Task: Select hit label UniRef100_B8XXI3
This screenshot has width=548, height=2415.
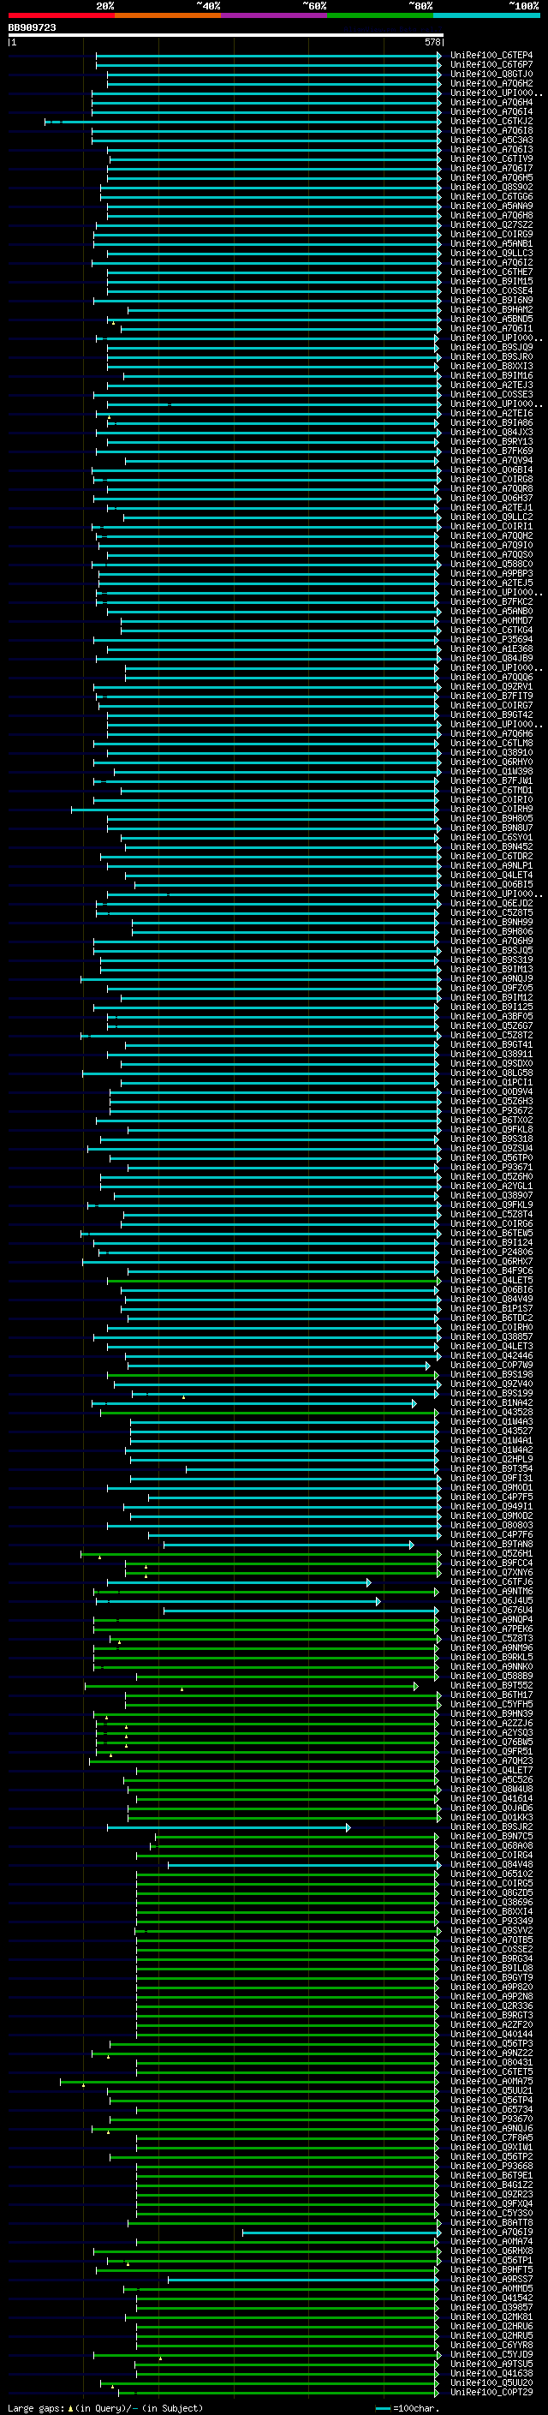Action: [x=491, y=366]
